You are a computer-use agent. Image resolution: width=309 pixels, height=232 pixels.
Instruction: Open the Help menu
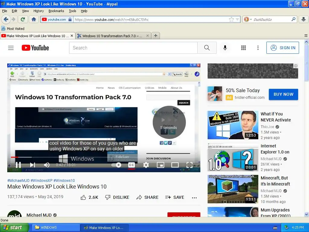(84, 11)
